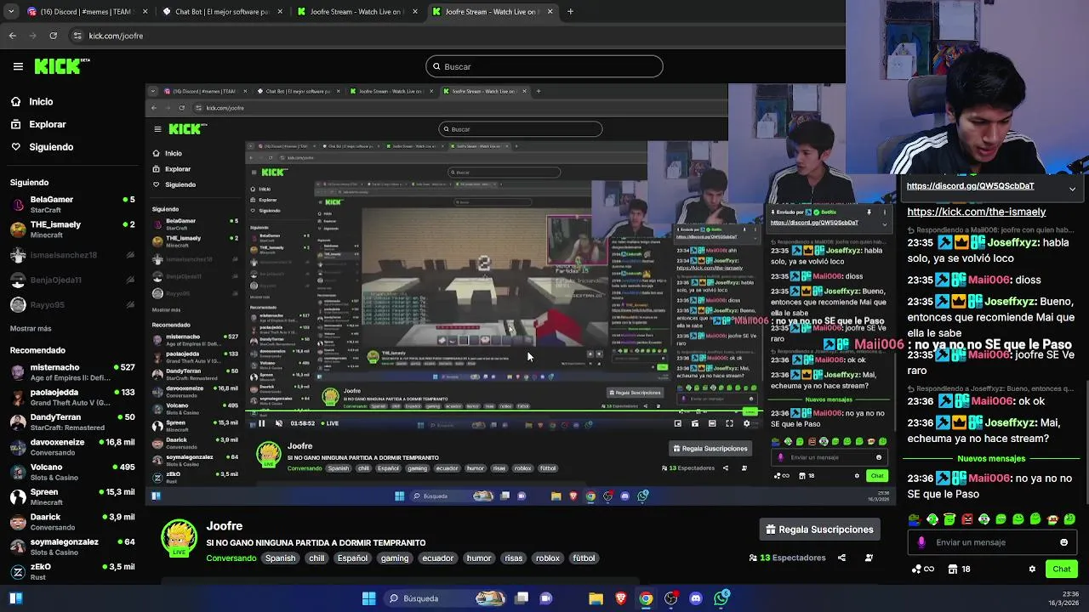Enter fullscreen in the video player
Image resolution: width=1089 pixels, height=612 pixels.
(x=729, y=423)
